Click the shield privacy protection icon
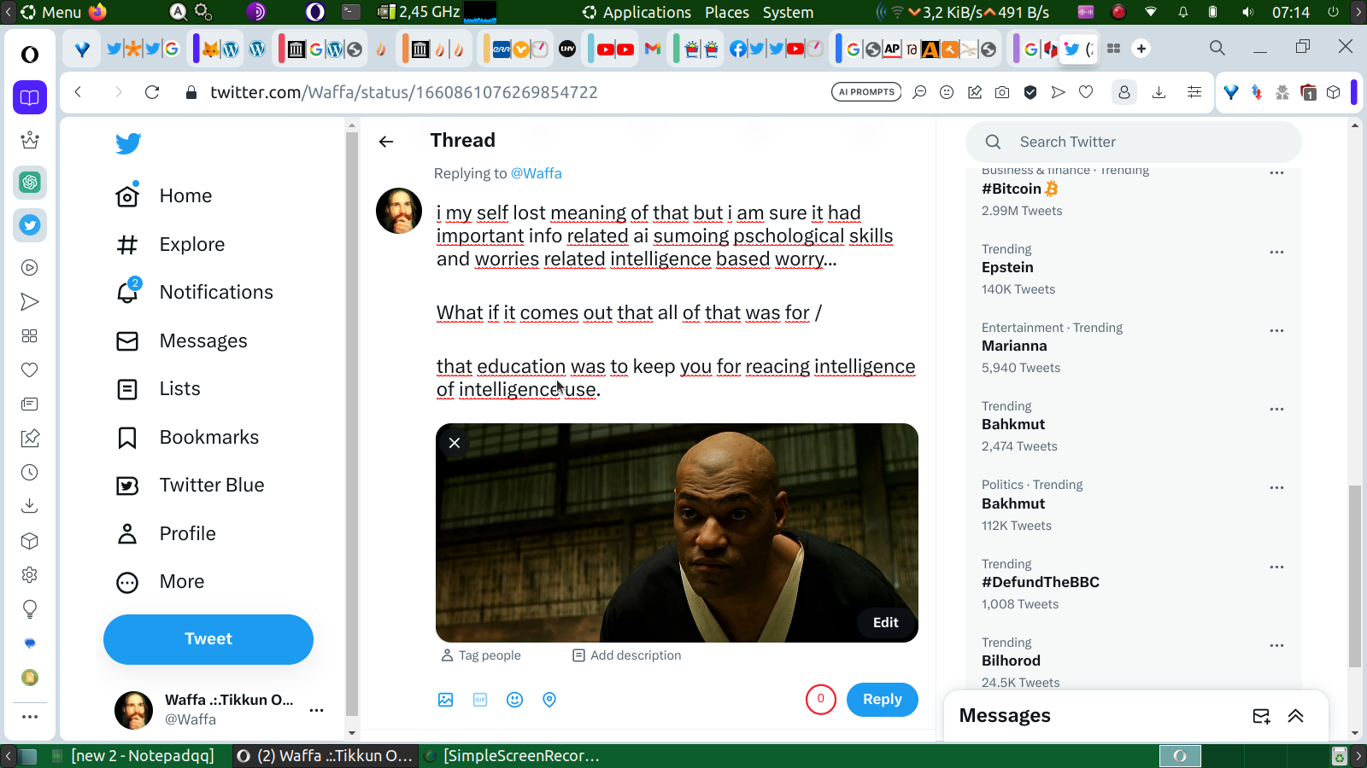1367x768 pixels. click(1030, 92)
